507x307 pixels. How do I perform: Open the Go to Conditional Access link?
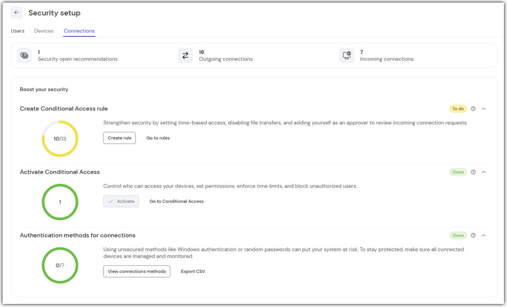coord(176,201)
